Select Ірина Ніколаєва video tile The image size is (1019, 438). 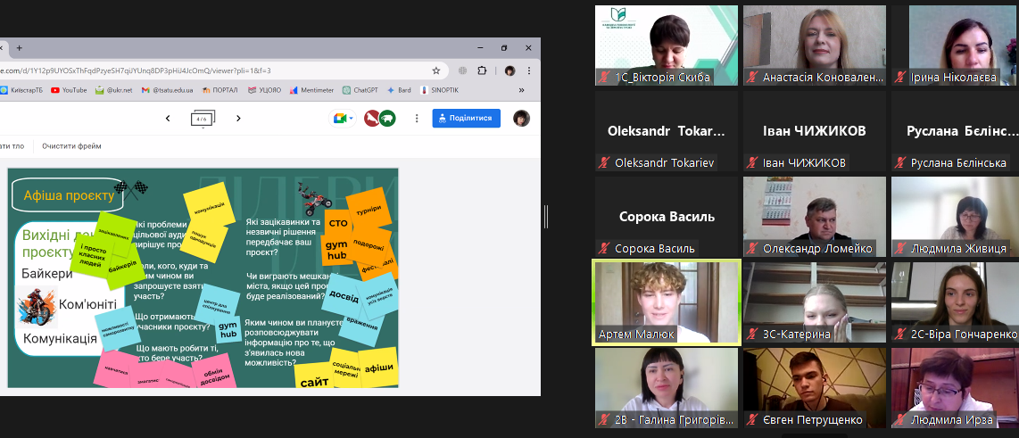956,45
